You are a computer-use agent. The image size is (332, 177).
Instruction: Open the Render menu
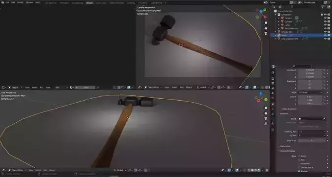coord(20,2)
